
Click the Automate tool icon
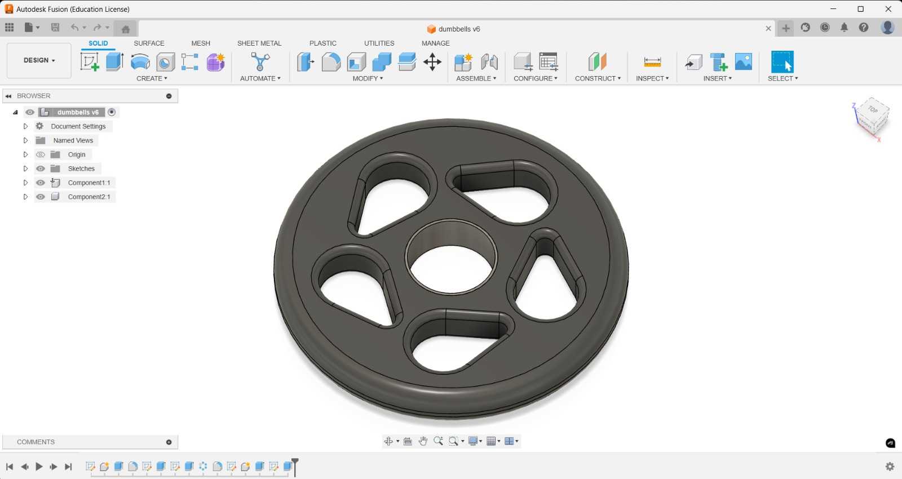[260, 62]
